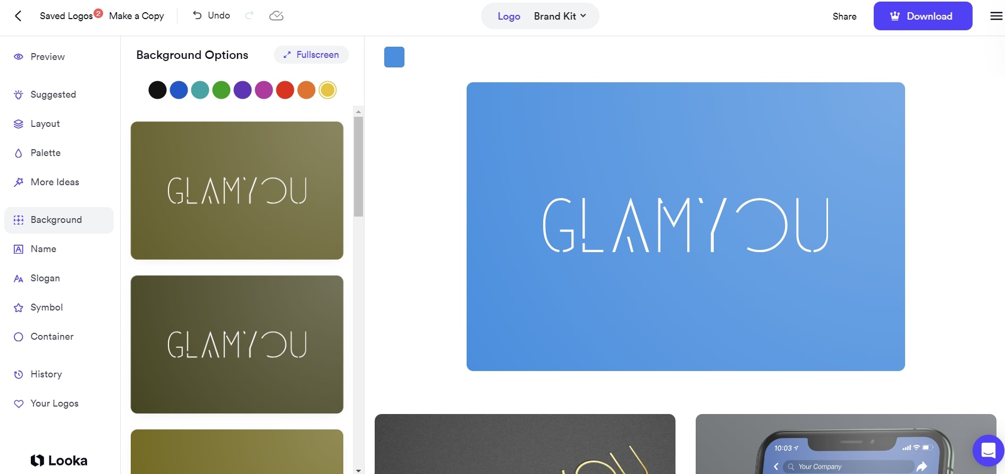The width and height of the screenshot is (1005, 474).
Task: Click the crown icon in Download button
Action: 895,16
